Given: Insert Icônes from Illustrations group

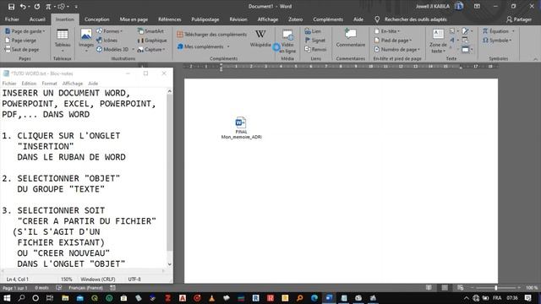Looking at the screenshot, I should 107,41.
